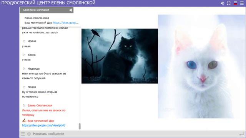Click the name Ирина in chat
The width and height of the screenshot is (246, 138).
pyautogui.click(x=32, y=41)
